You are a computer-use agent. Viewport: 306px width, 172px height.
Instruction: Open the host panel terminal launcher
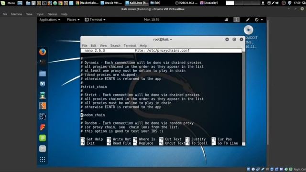(x=44, y=3)
